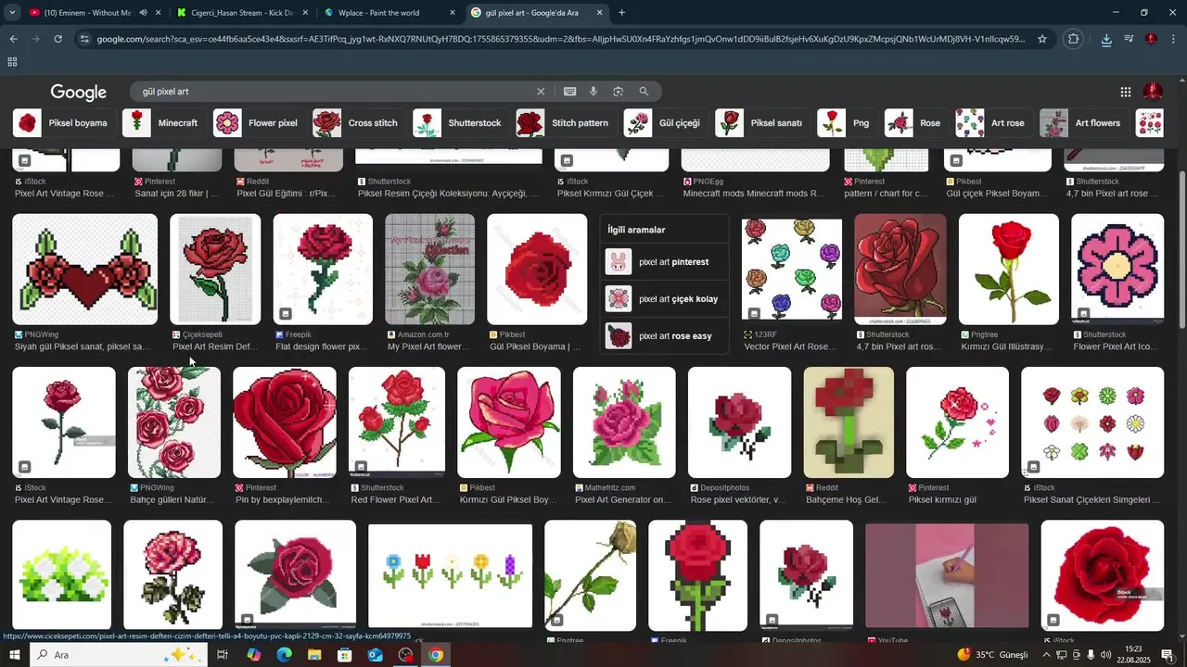Open related search pixel art rose easy
1187x667 pixels.
click(663, 336)
